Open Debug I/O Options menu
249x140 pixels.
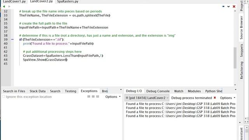(x=227, y=98)
